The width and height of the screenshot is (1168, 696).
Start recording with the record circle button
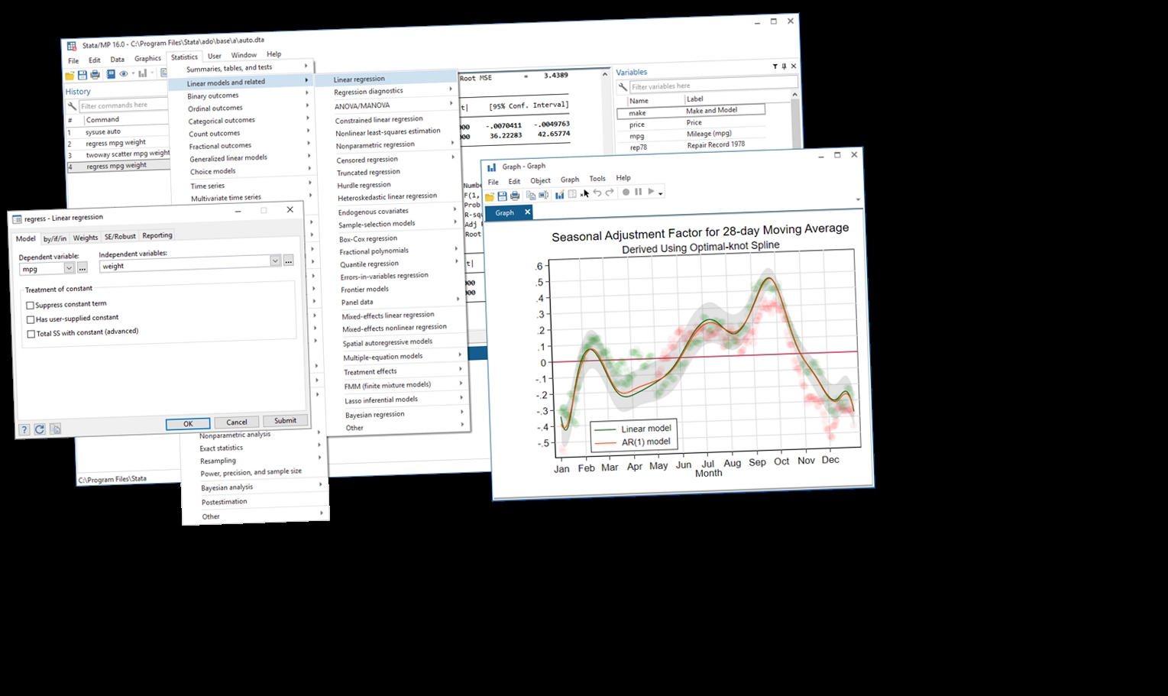tap(626, 192)
